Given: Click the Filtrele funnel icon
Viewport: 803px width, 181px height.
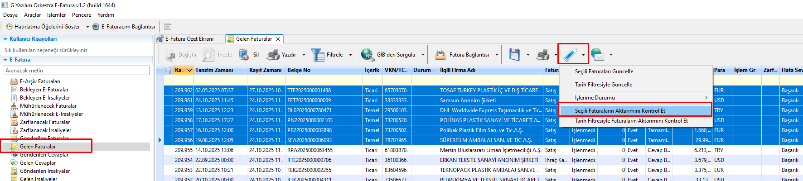Looking at the screenshot, I should (317, 55).
